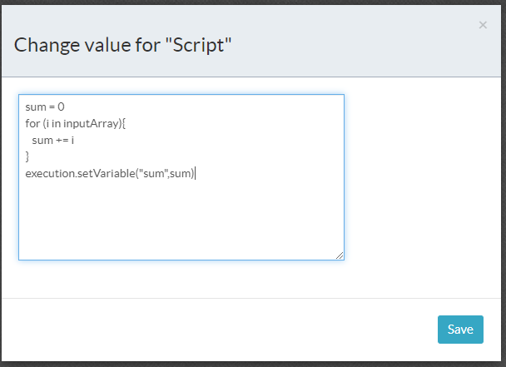
Task: Click the empty space below the script code
Action: pyautogui.click(x=181, y=216)
